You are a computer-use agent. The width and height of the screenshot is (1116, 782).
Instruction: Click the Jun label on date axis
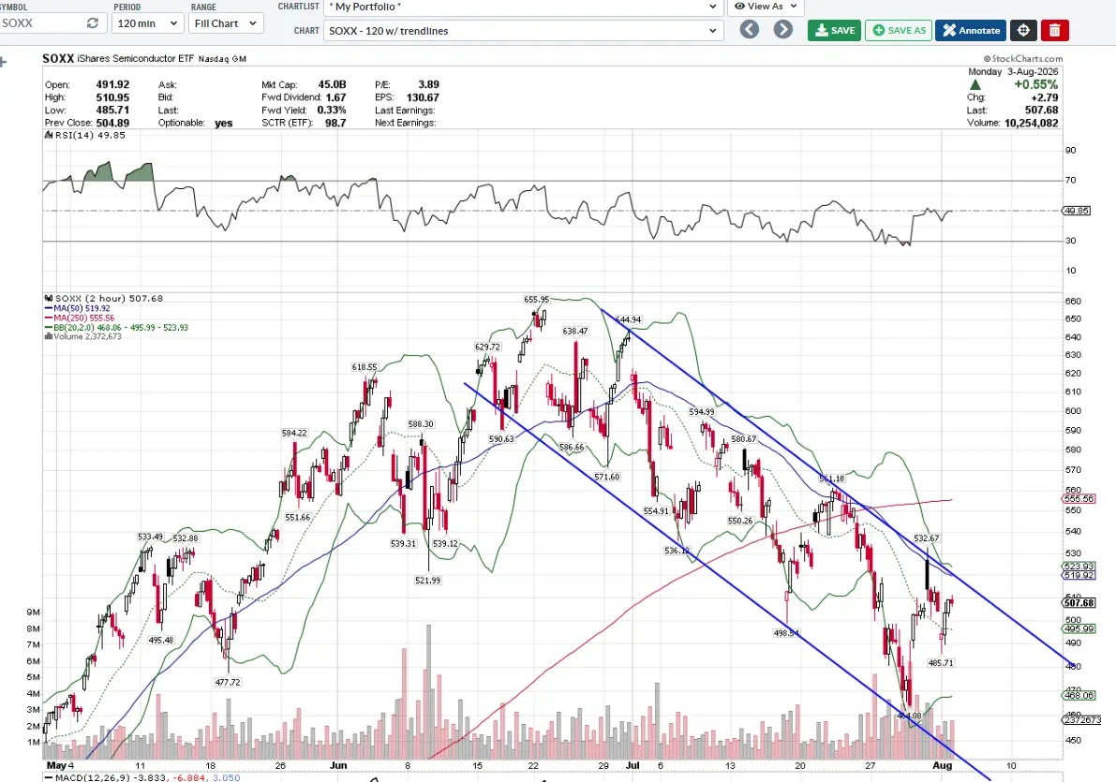(339, 766)
